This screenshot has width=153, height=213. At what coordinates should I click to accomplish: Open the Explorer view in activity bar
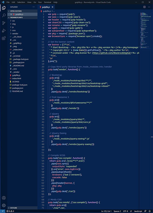(4, 8)
